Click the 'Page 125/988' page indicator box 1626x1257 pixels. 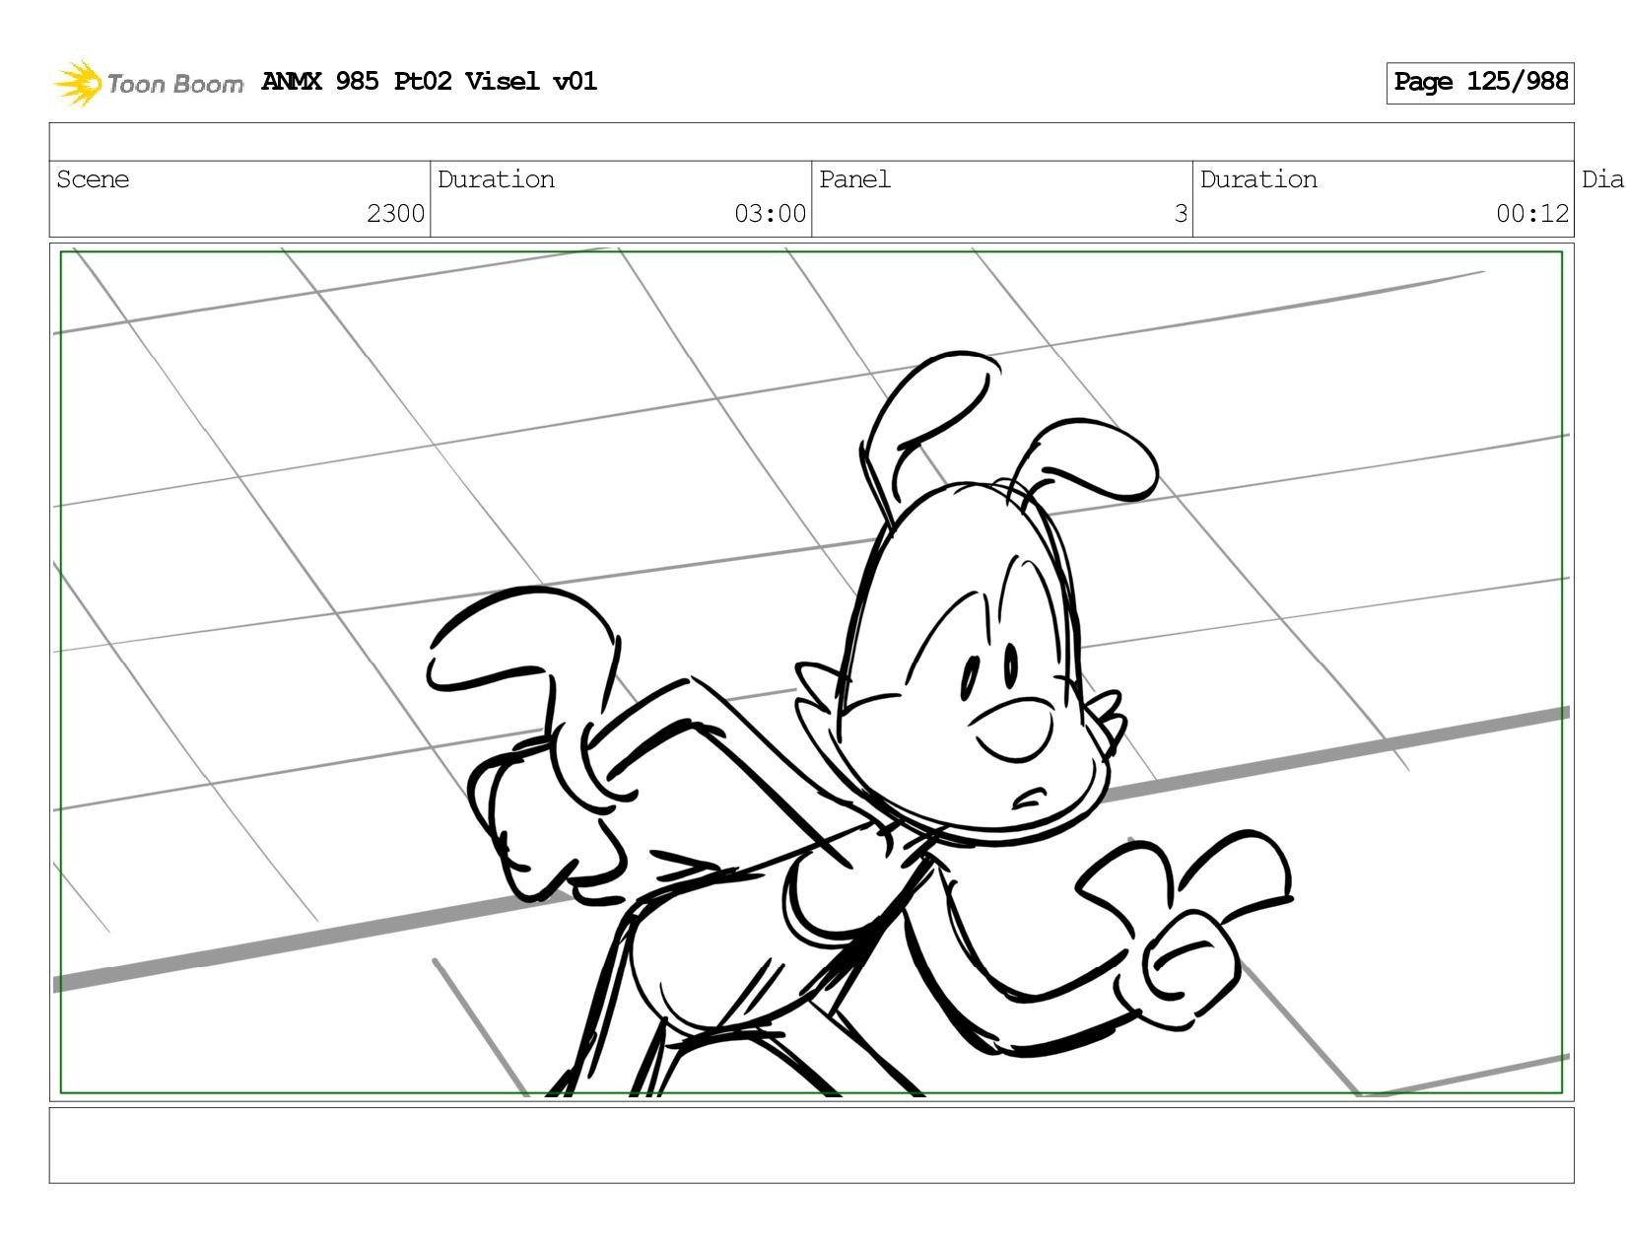(1479, 83)
